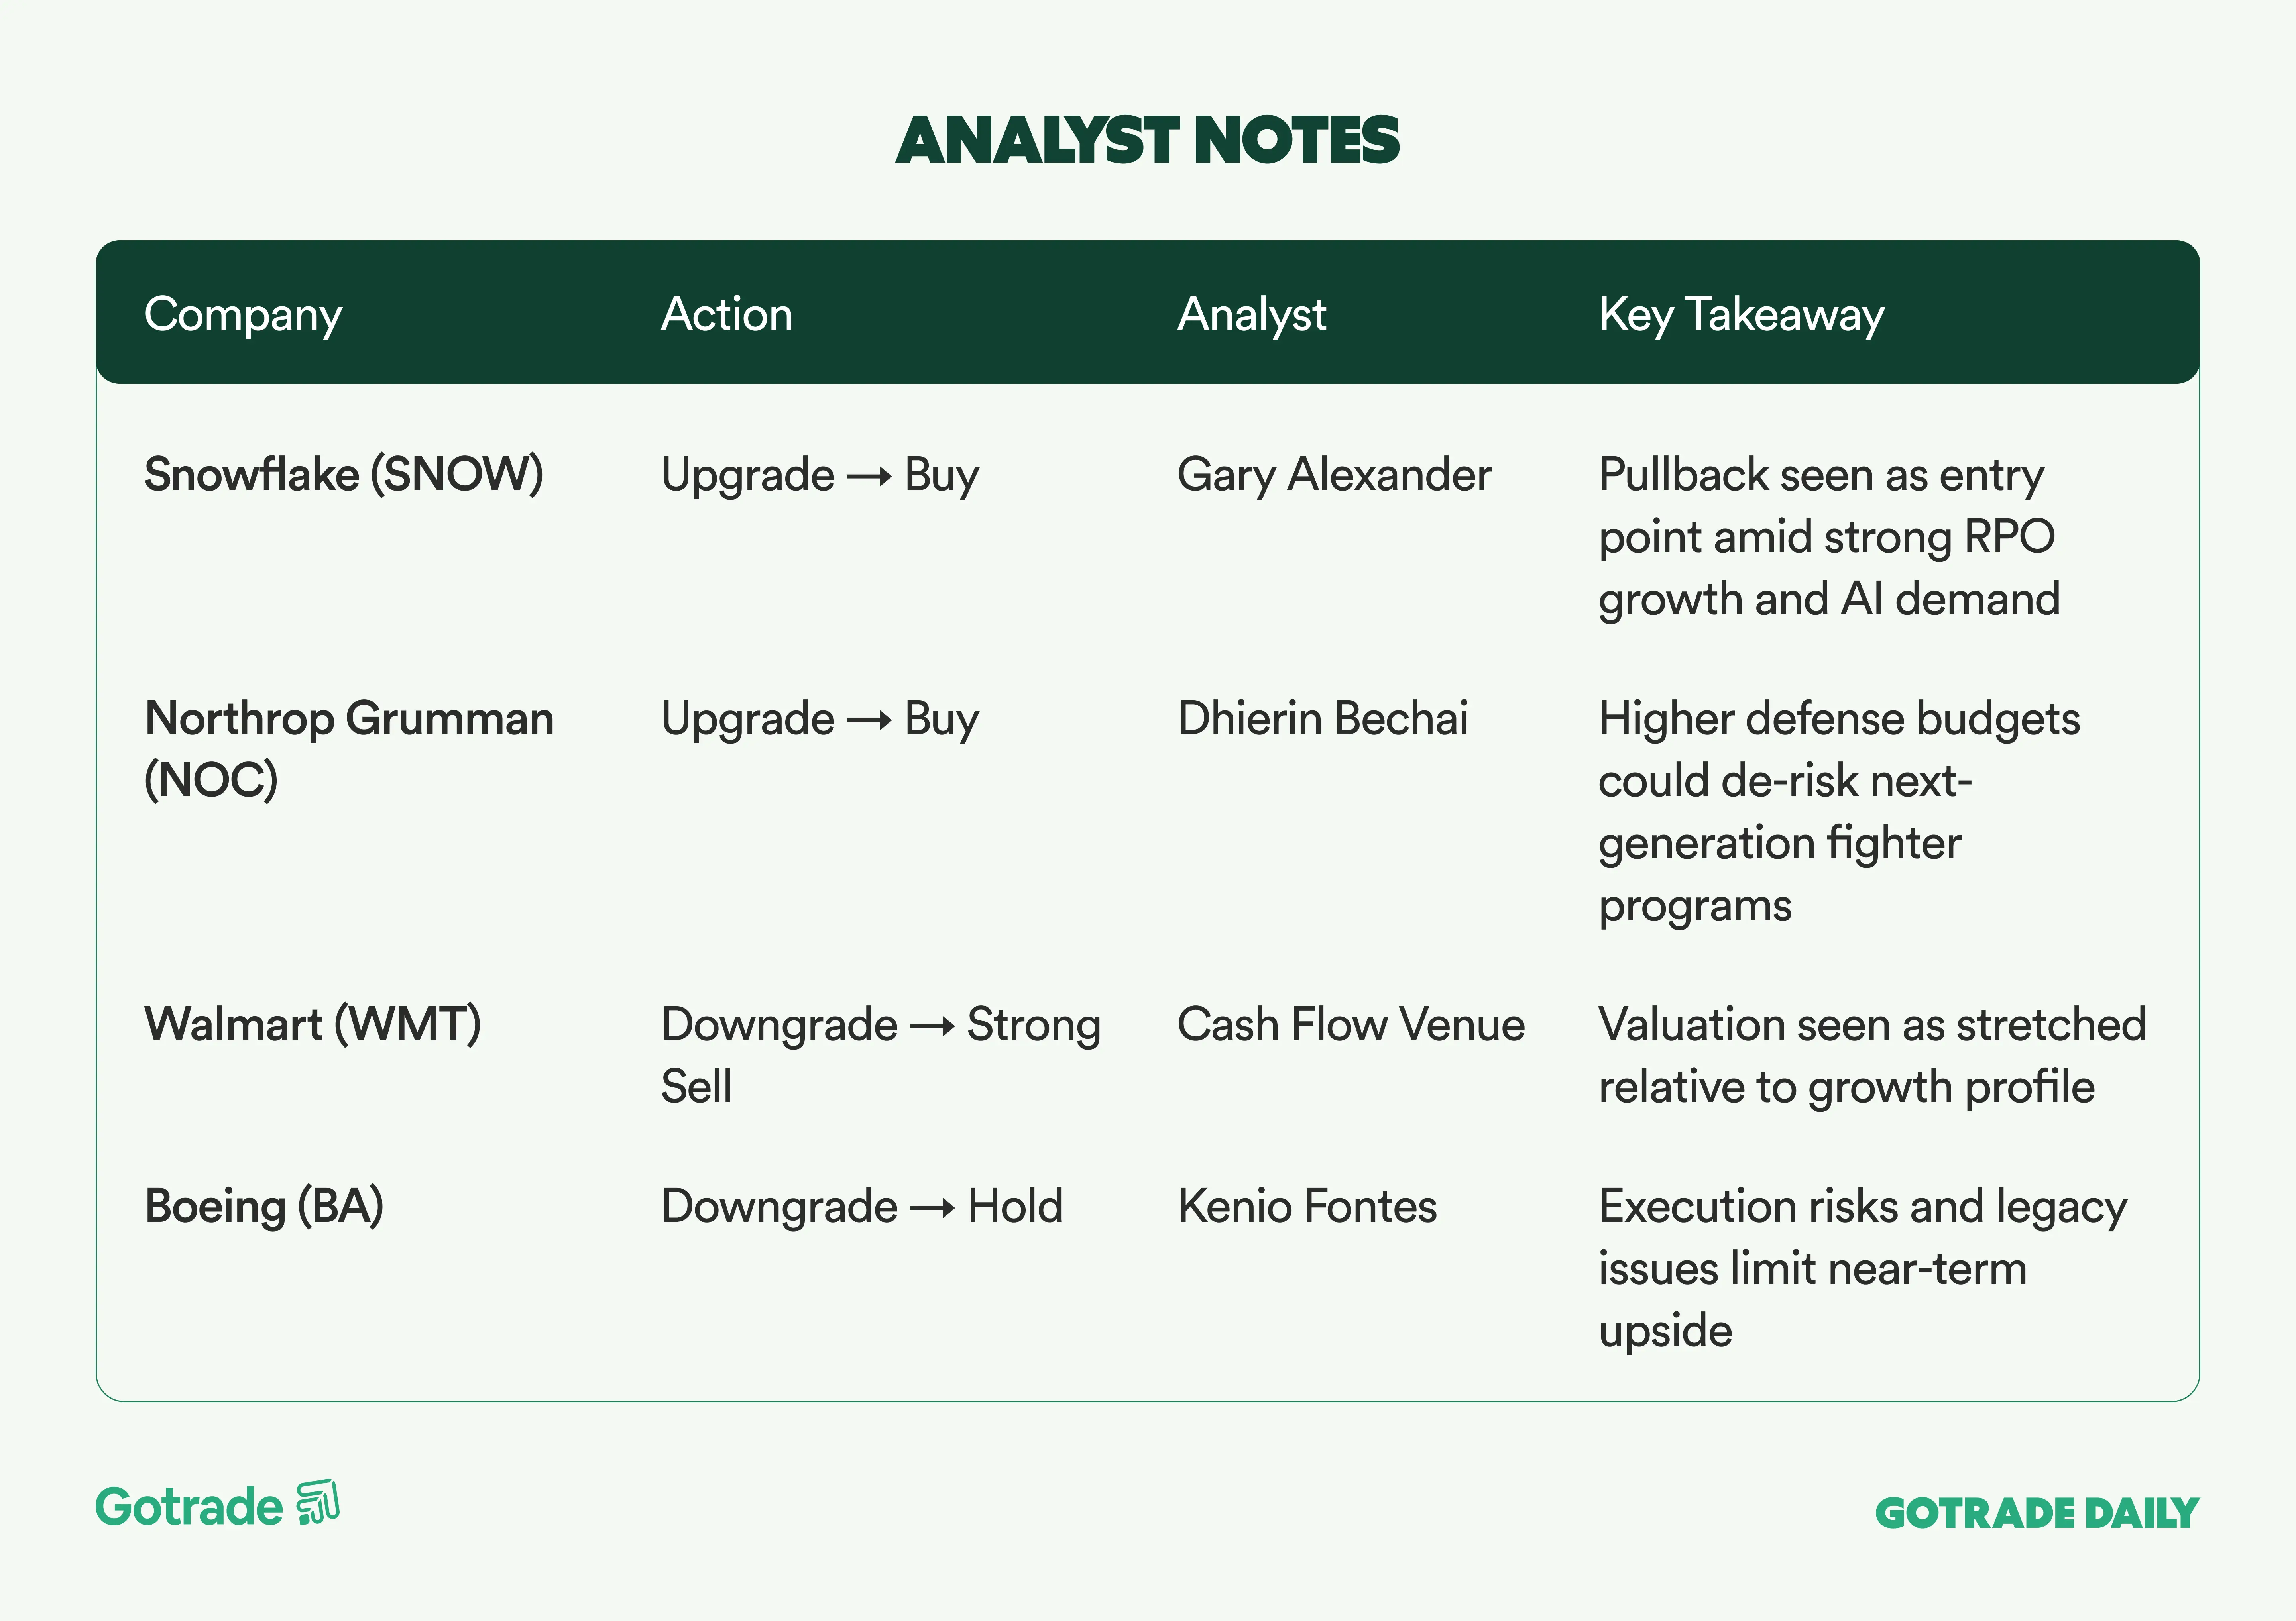Open the Boeing (BA) company entry
The height and width of the screenshot is (1621, 2296).
click(264, 1206)
